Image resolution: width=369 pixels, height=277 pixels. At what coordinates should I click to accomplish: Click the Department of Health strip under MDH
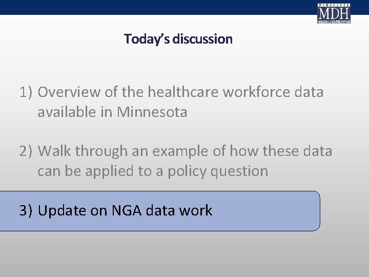(x=334, y=22)
